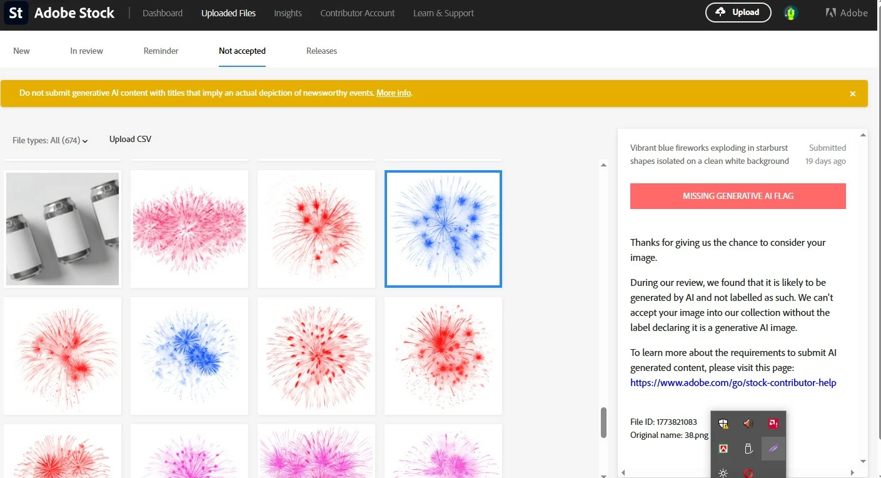
Task: Open the Insights page
Action: tap(288, 13)
